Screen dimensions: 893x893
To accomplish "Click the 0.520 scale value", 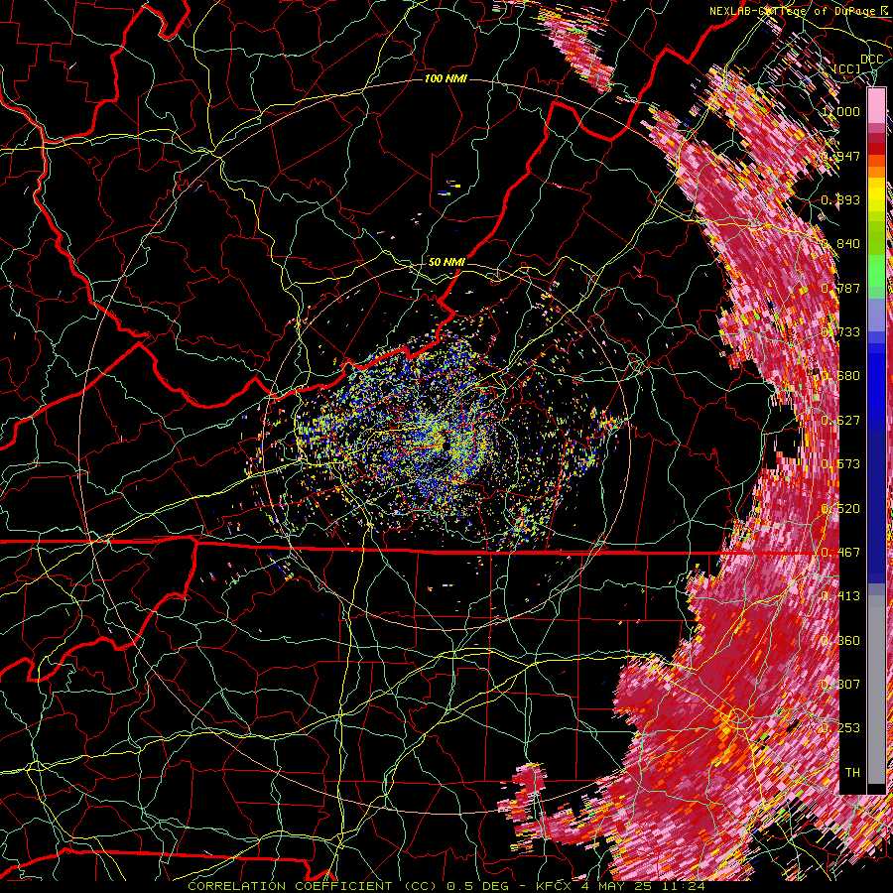I will 840,509.
